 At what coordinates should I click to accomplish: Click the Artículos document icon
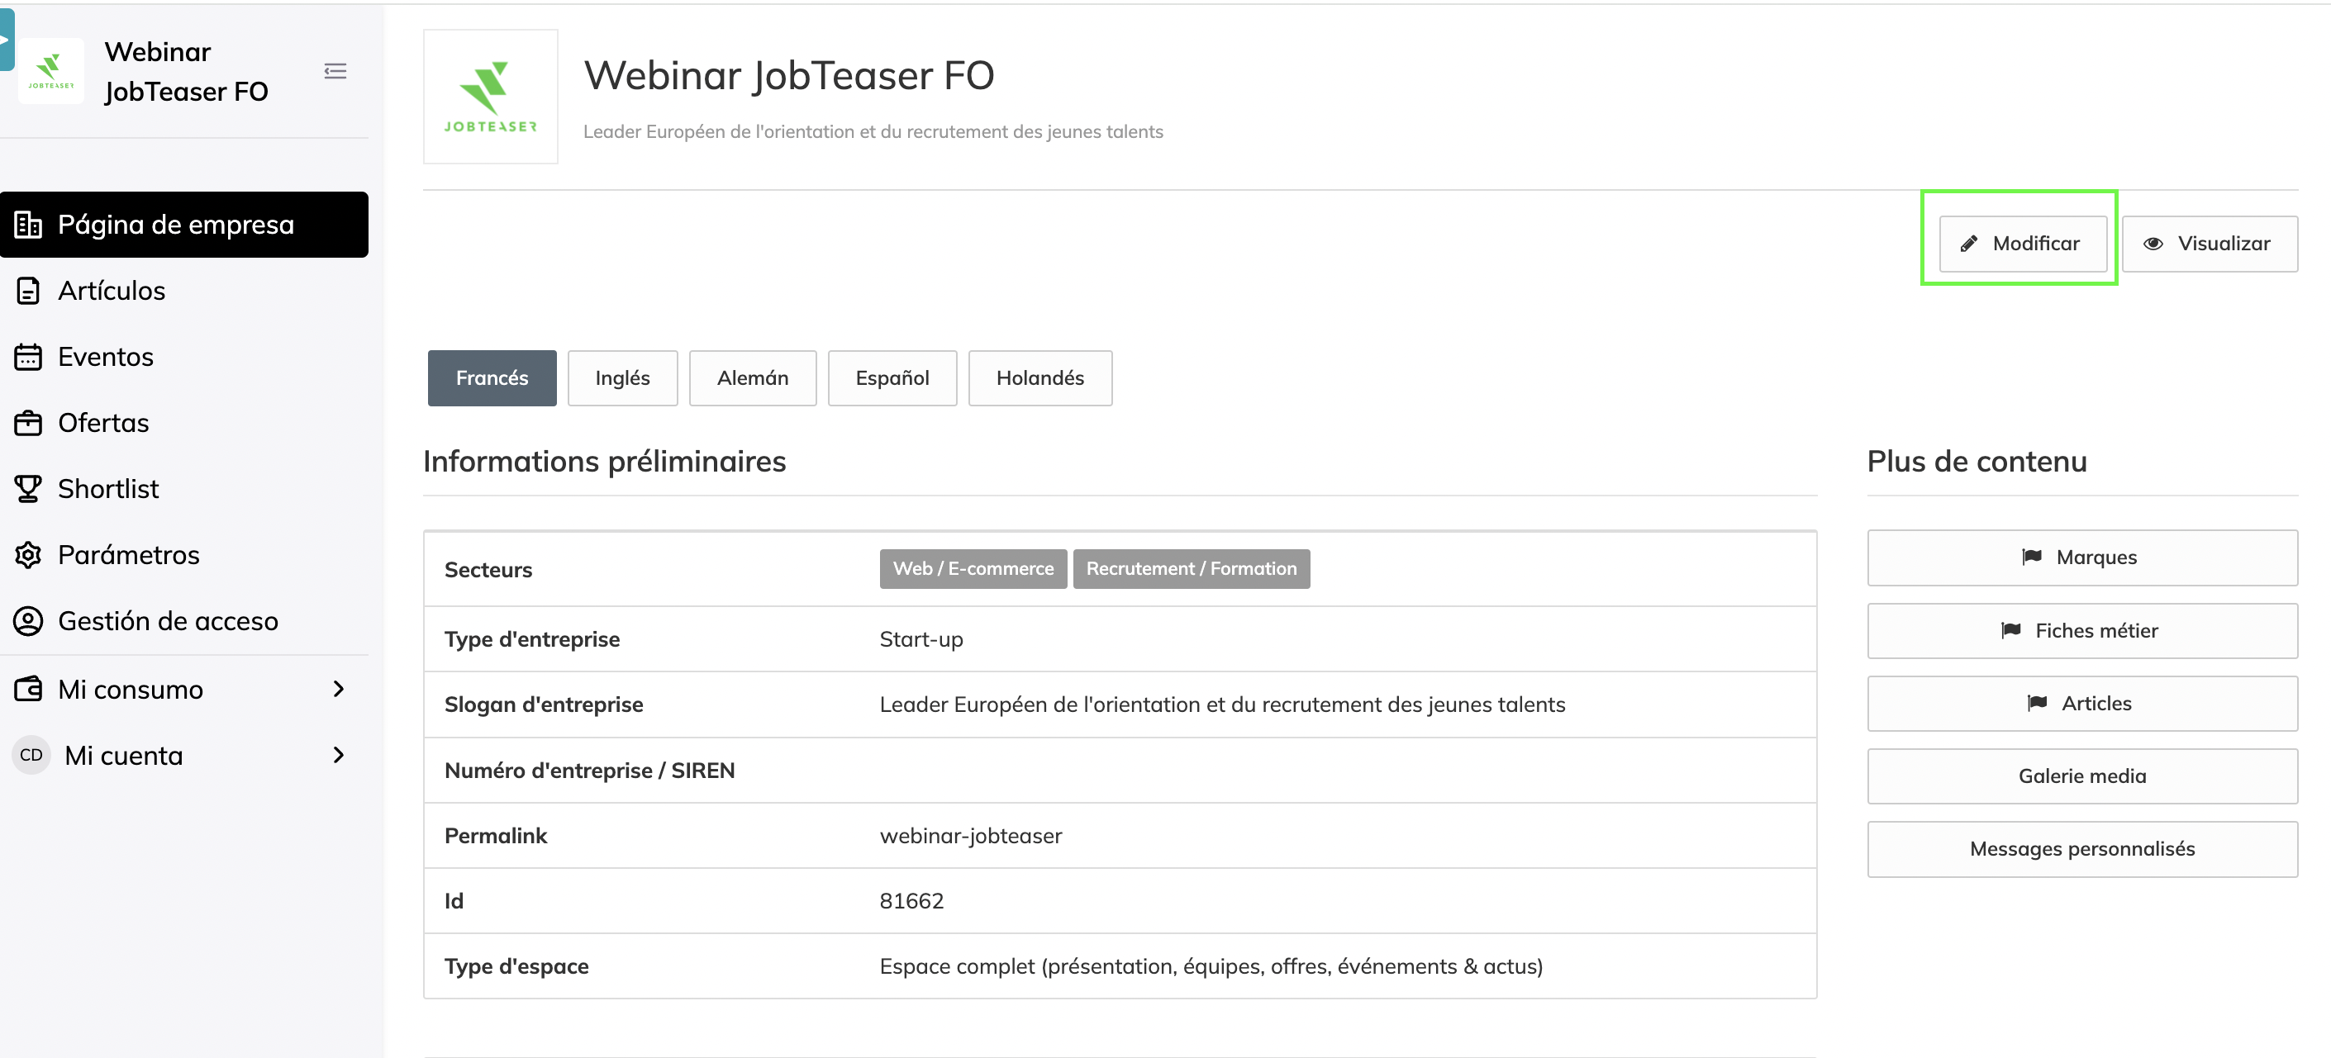[x=28, y=290]
